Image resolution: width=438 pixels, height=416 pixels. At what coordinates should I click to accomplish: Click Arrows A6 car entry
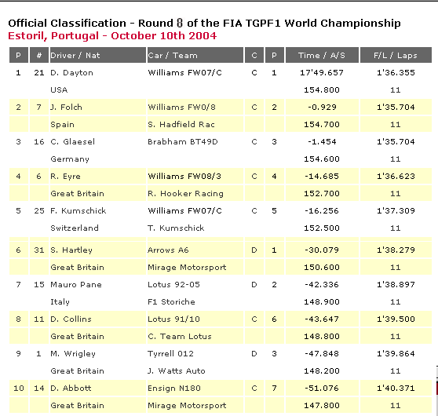point(168,250)
